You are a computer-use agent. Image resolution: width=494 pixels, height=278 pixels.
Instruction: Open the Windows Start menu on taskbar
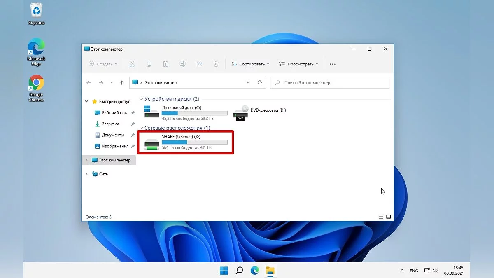[224, 271]
